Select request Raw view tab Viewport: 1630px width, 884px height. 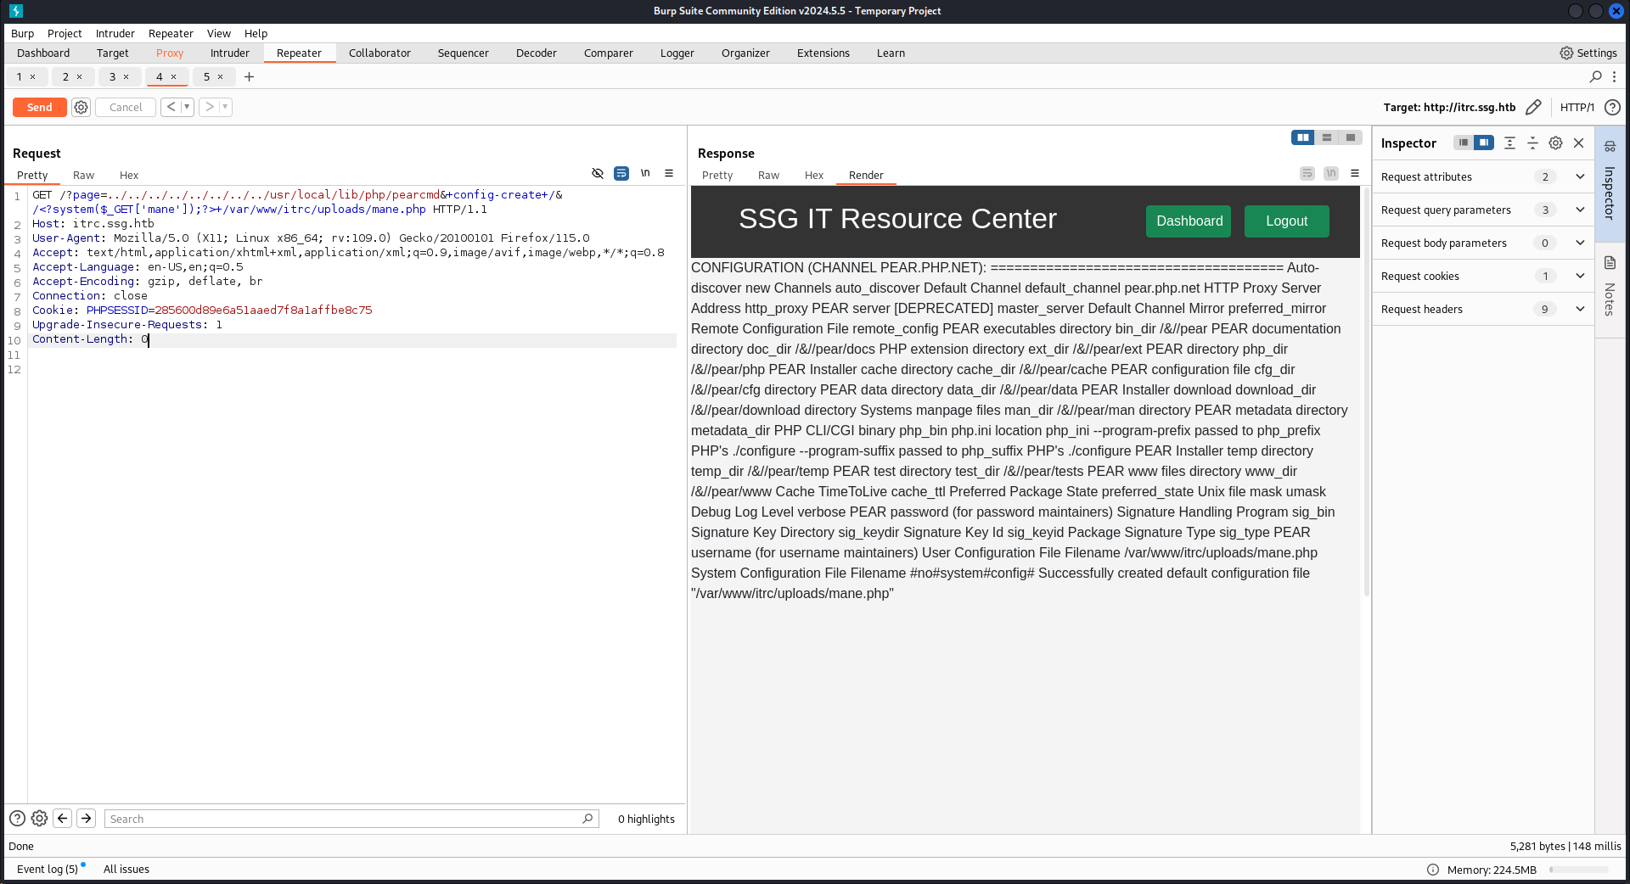(x=83, y=175)
